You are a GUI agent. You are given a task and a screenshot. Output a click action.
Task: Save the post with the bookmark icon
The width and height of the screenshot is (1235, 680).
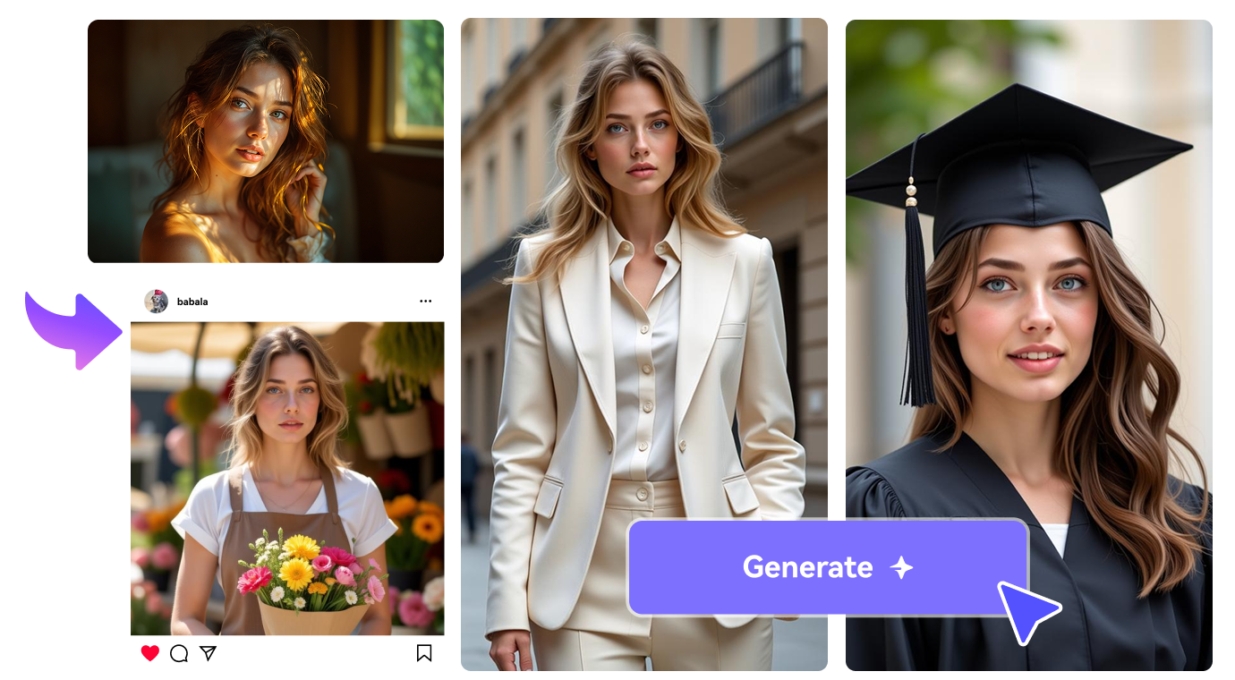tap(424, 653)
